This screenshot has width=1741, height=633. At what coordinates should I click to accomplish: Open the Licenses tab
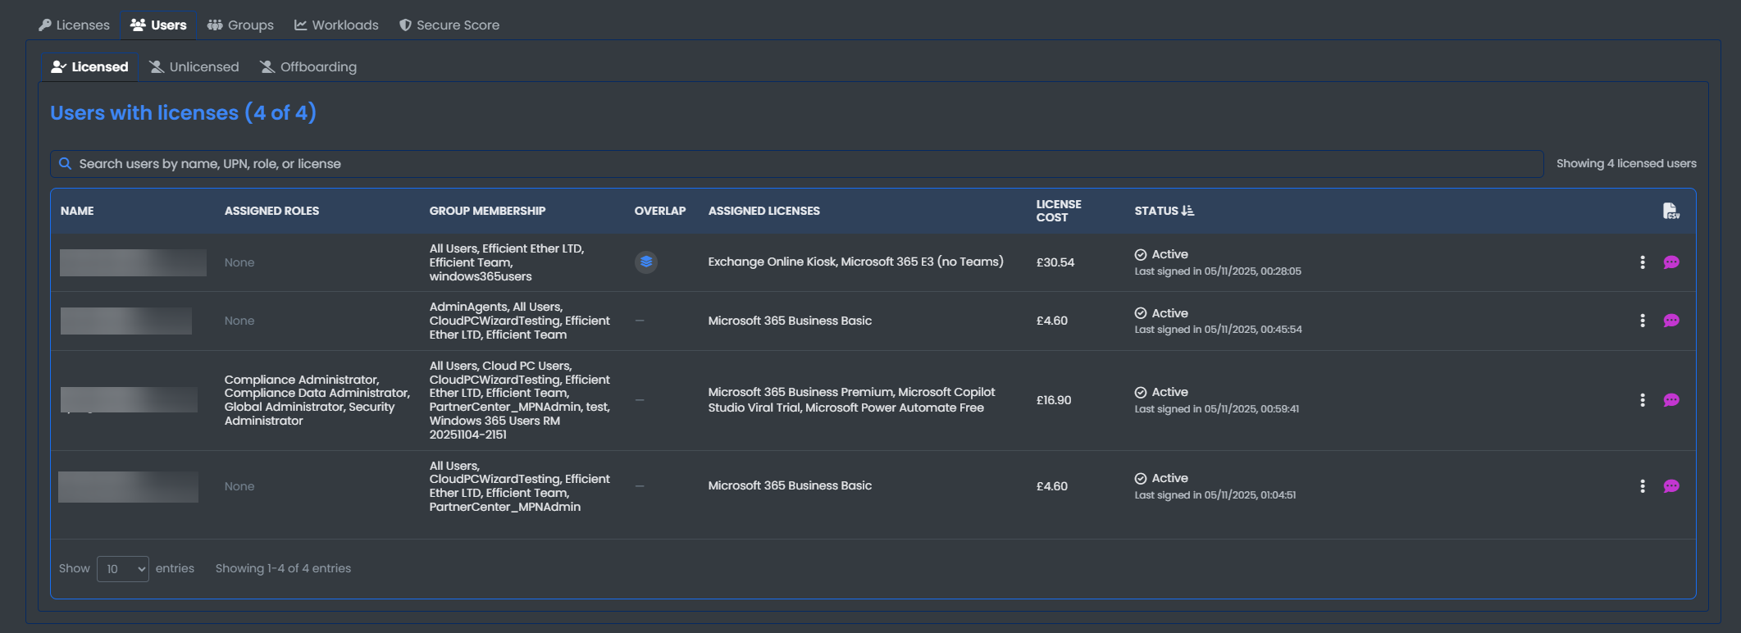pos(74,25)
